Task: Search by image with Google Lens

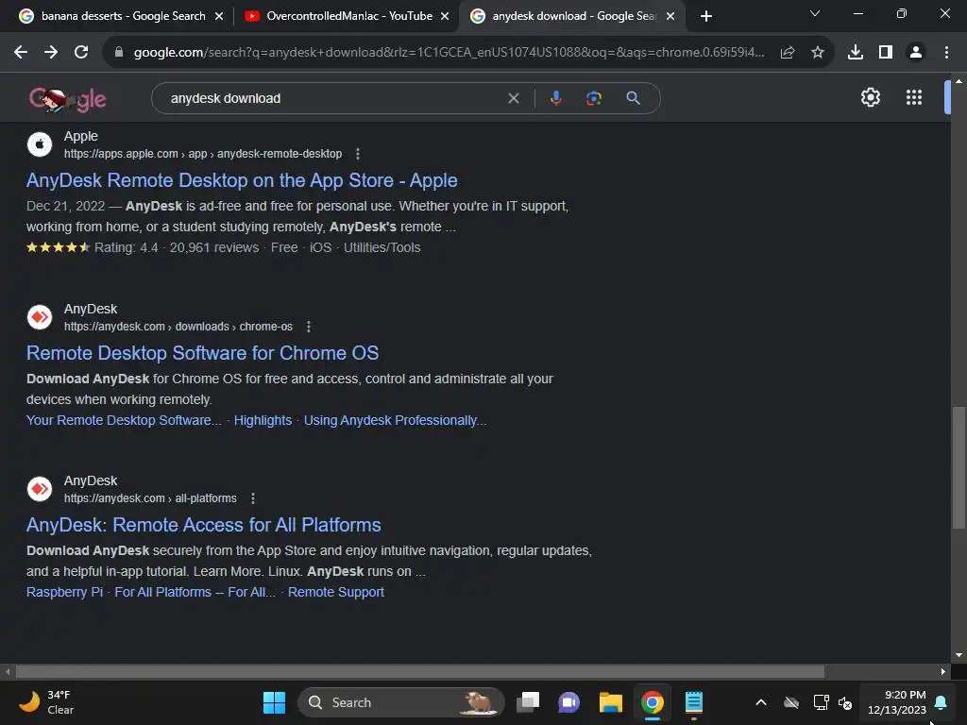Action: click(593, 98)
